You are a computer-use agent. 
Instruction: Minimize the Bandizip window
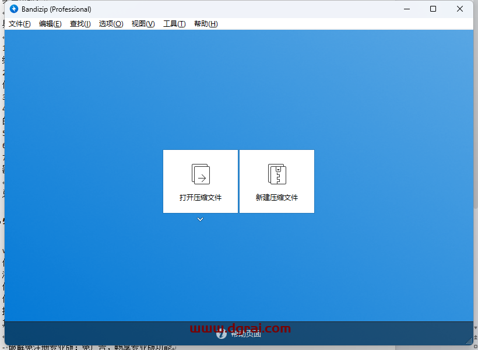click(407, 9)
